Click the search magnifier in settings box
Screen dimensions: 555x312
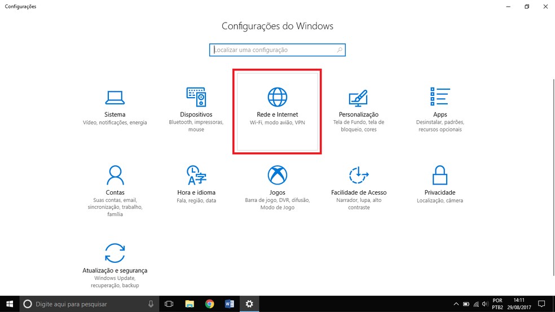coord(340,50)
